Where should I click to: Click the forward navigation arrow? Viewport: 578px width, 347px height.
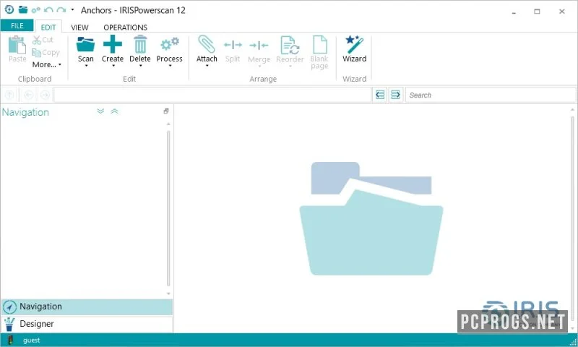(45, 95)
